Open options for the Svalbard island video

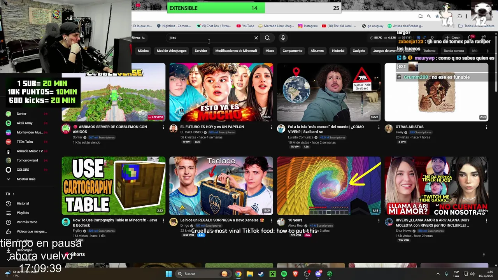(x=379, y=127)
